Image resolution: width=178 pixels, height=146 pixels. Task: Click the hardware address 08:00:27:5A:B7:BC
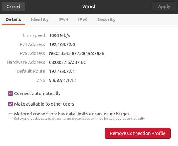(68, 62)
